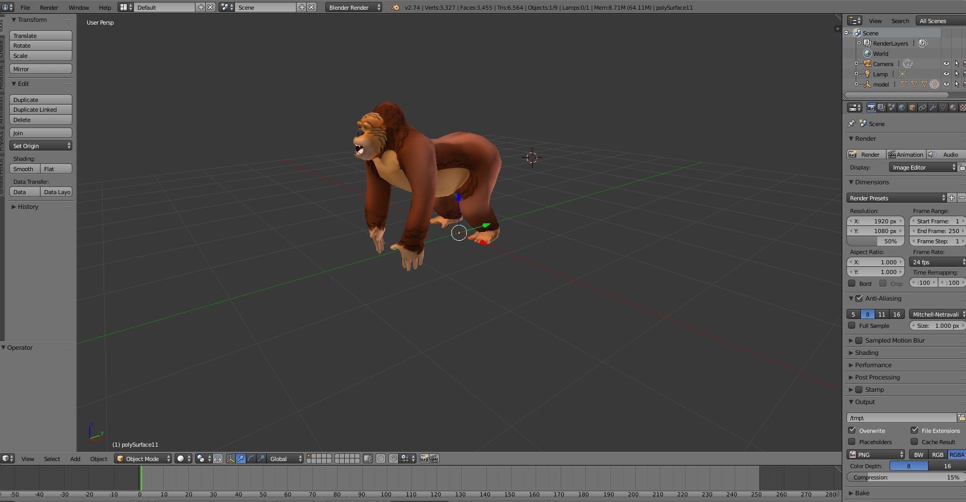Enable the Cache Result checkbox
The height and width of the screenshot is (502, 966).
click(915, 442)
